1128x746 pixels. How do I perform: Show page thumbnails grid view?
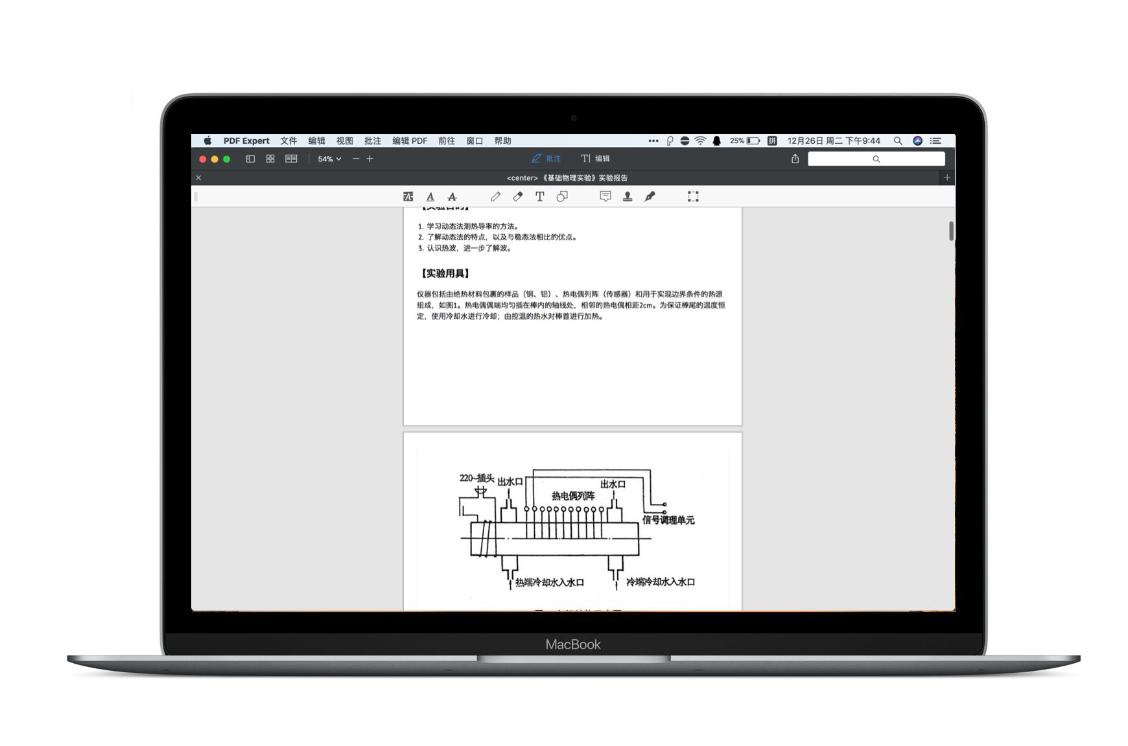point(270,159)
